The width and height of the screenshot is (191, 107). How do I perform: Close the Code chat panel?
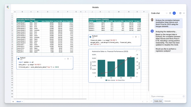click(x=184, y=13)
